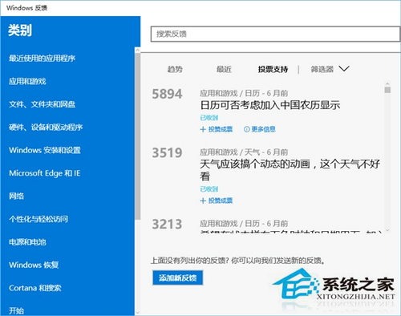Click sidebar scrollbar down arrow
The height and width of the screenshot is (316, 401).
coord(137,312)
